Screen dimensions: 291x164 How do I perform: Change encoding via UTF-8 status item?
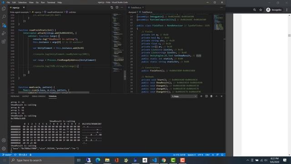pos(200,155)
